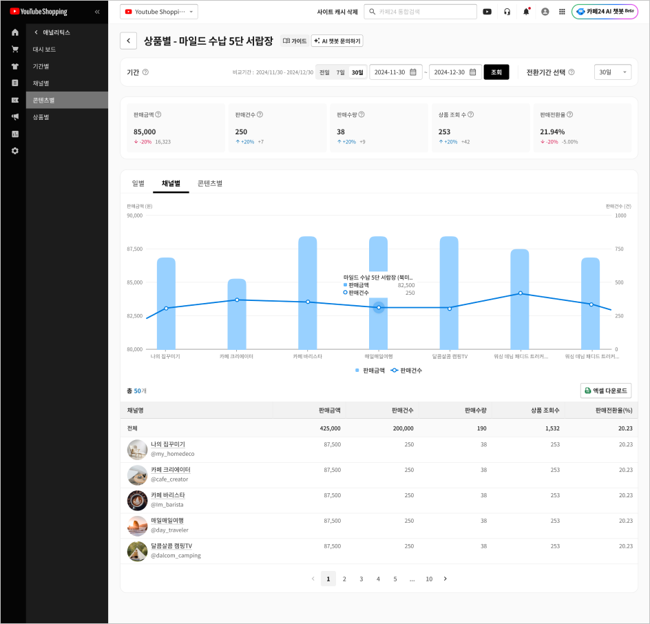Collapse sidebar with double chevron icon
Image resolution: width=650 pixels, height=624 pixels.
(97, 12)
